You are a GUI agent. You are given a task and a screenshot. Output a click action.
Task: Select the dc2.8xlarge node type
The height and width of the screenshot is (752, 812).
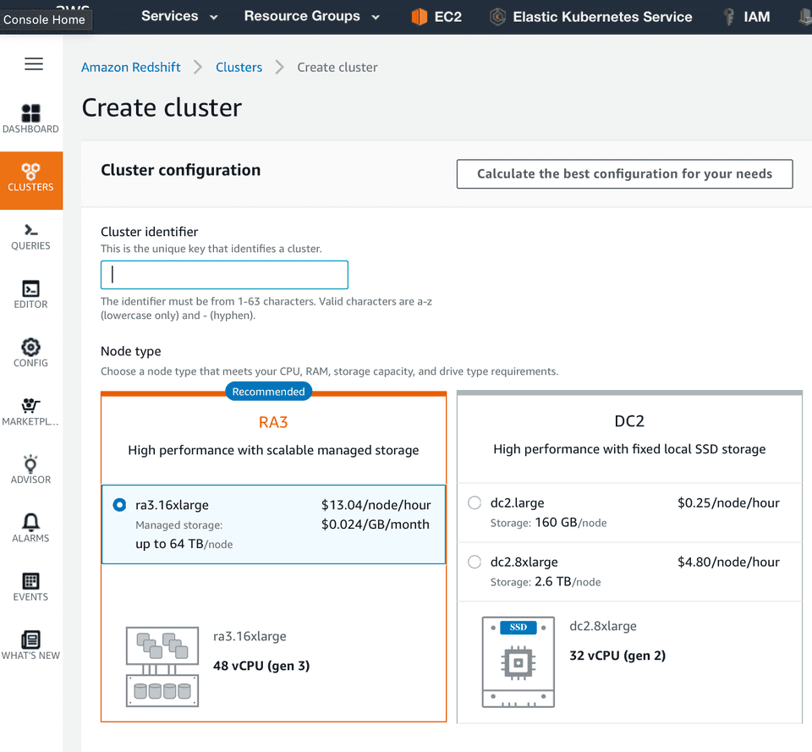pos(475,562)
